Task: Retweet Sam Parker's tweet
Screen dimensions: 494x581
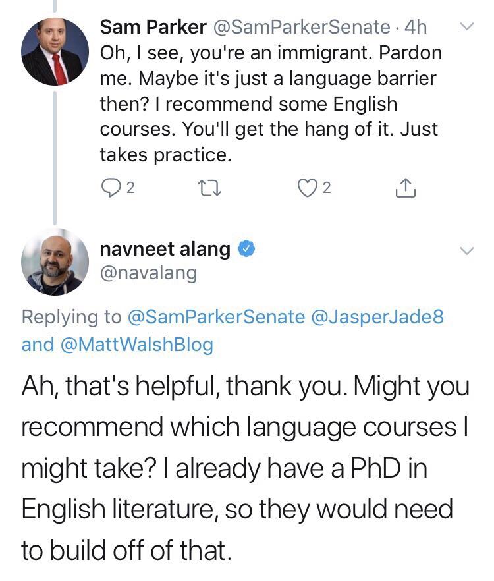Action: click(x=209, y=188)
